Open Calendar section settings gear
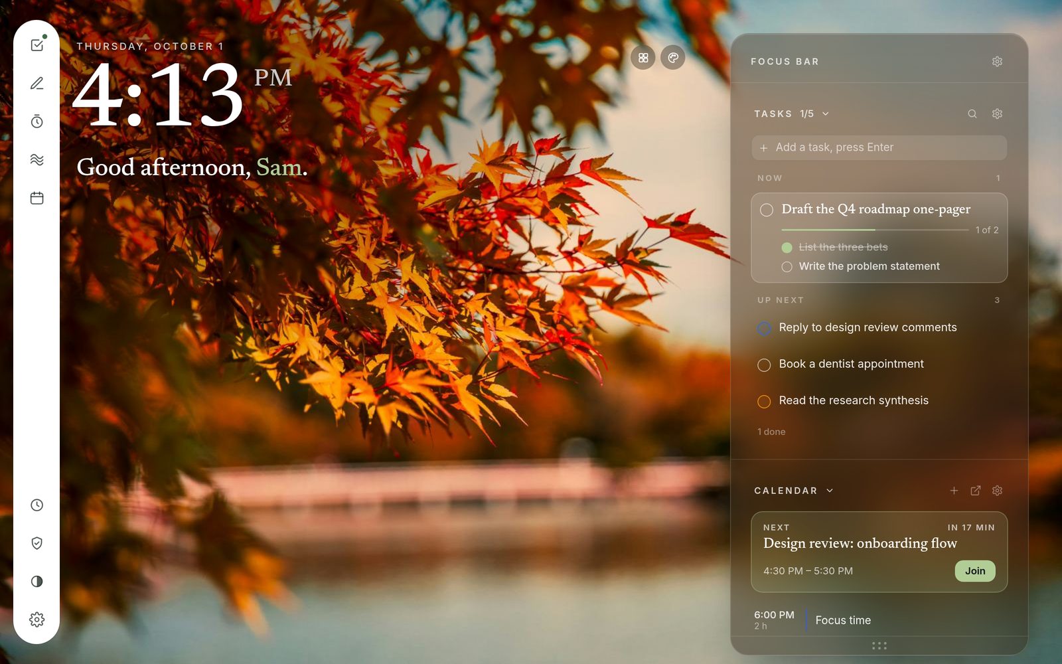Image resolution: width=1062 pixels, height=664 pixels. [997, 491]
